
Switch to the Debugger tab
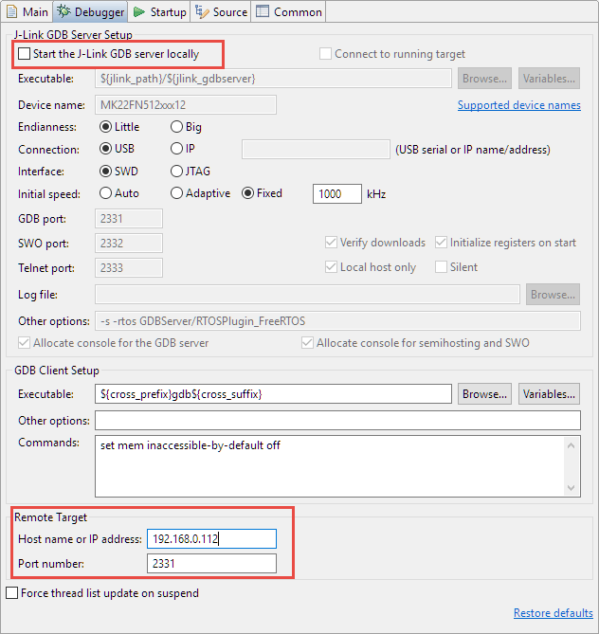click(91, 11)
